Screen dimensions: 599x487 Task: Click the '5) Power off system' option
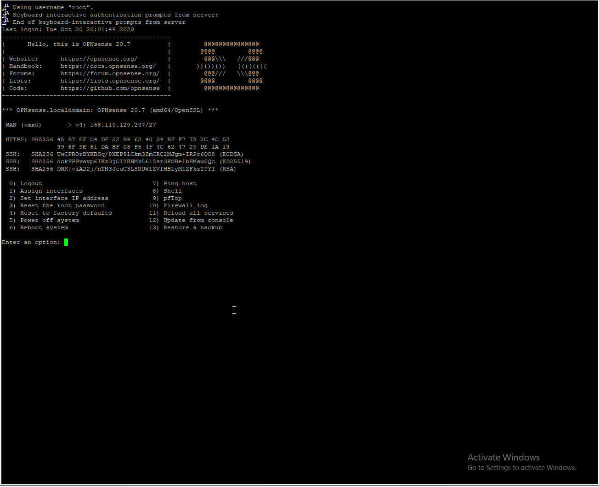tap(44, 220)
